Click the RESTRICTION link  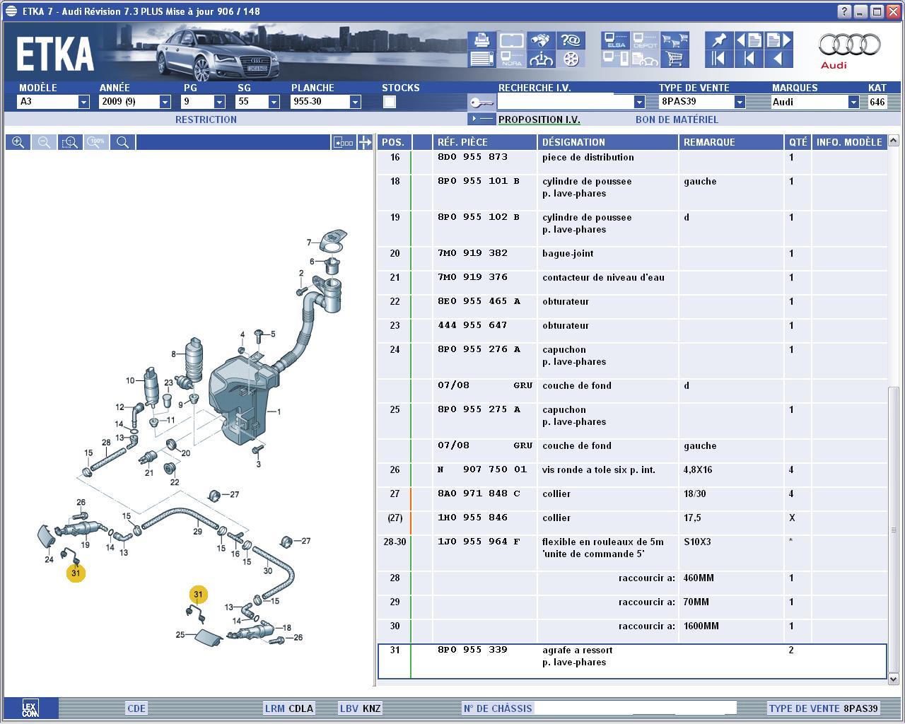[206, 119]
